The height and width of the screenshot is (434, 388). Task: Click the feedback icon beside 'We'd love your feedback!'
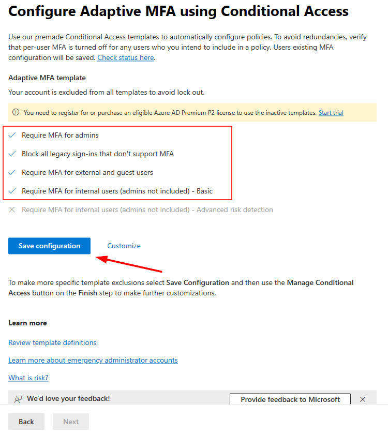[19, 399]
